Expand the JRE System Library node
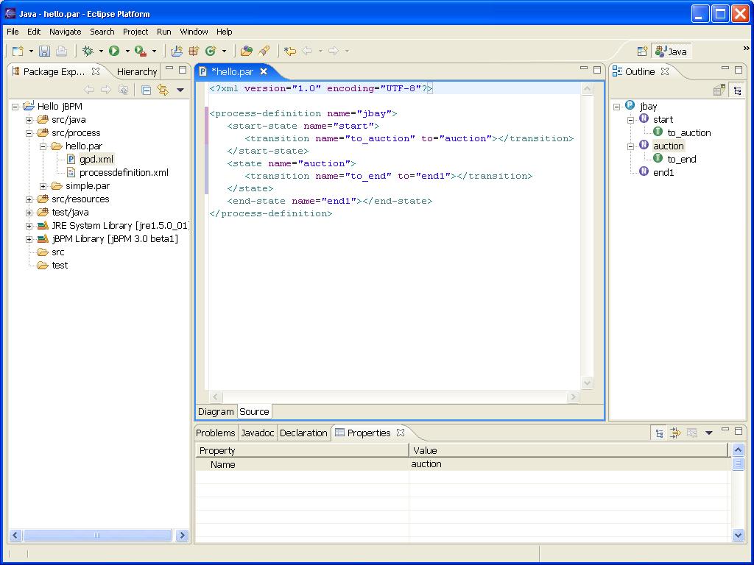 (x=29, y=226)
